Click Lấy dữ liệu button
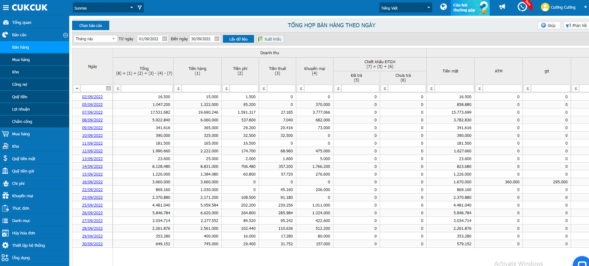This screenshot has width=589, height=266. pos(238,39)
